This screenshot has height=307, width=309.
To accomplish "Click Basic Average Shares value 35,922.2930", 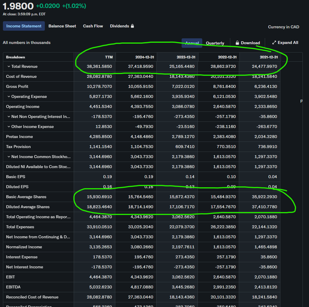I will tap(264, 197).
